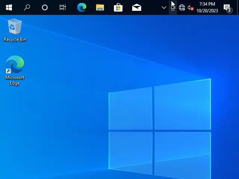Open the taskbar Search magnifier
239x179 pixels.
pyautogui.click(x=27, y=7)
